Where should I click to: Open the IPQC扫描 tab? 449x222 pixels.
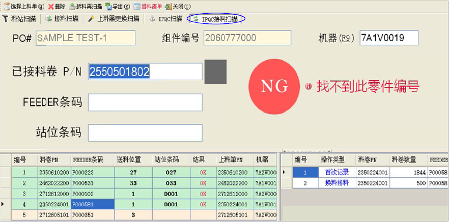tap(166, 19)
